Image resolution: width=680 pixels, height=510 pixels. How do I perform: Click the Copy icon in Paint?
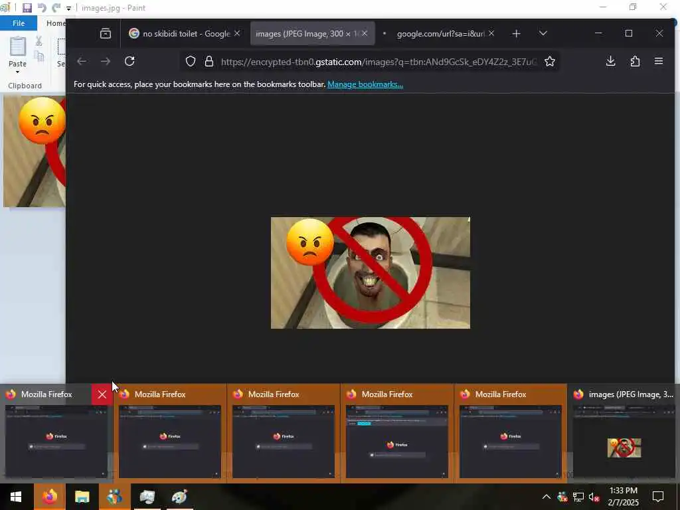[x=39, y=56]
